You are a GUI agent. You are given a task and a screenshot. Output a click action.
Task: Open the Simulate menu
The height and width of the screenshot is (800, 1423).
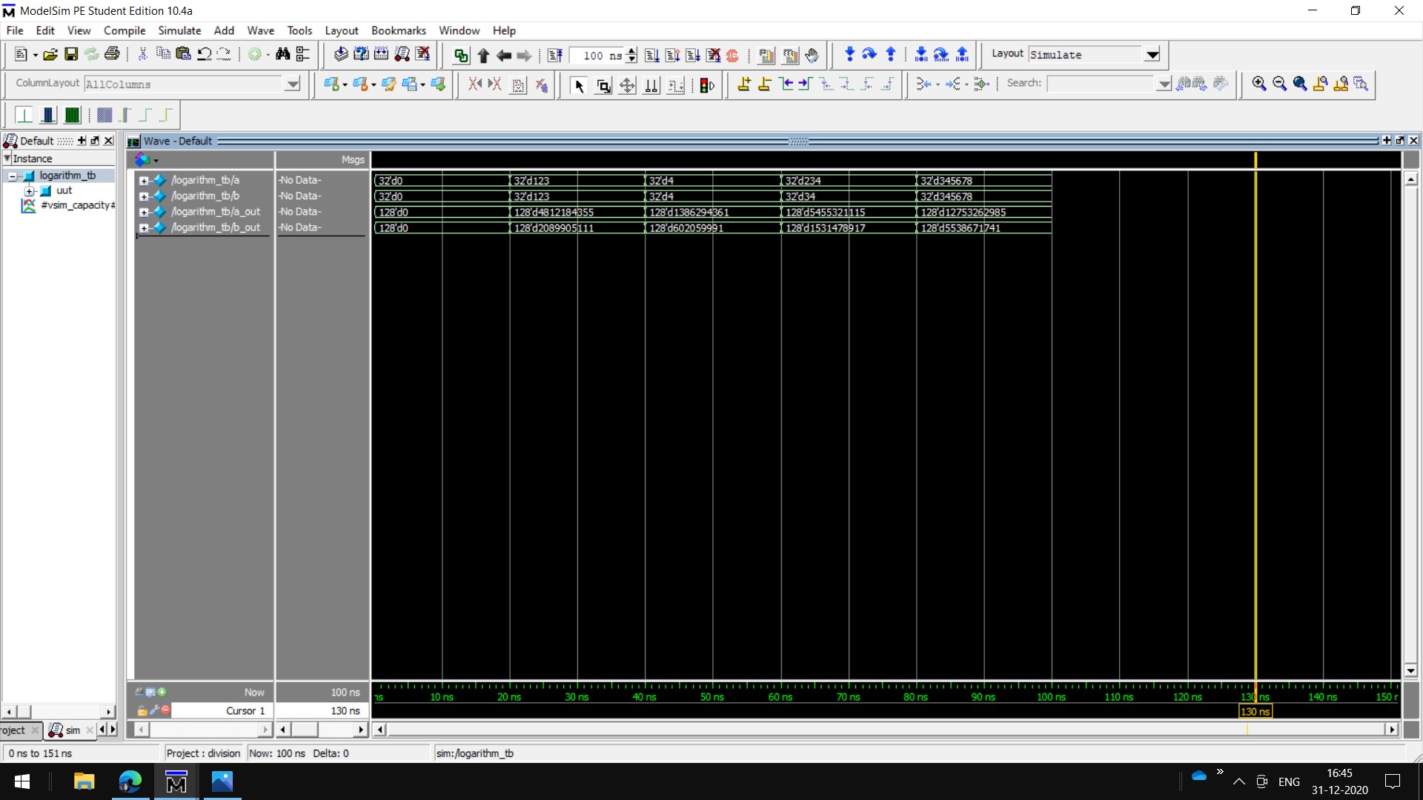tap(179, 30)
